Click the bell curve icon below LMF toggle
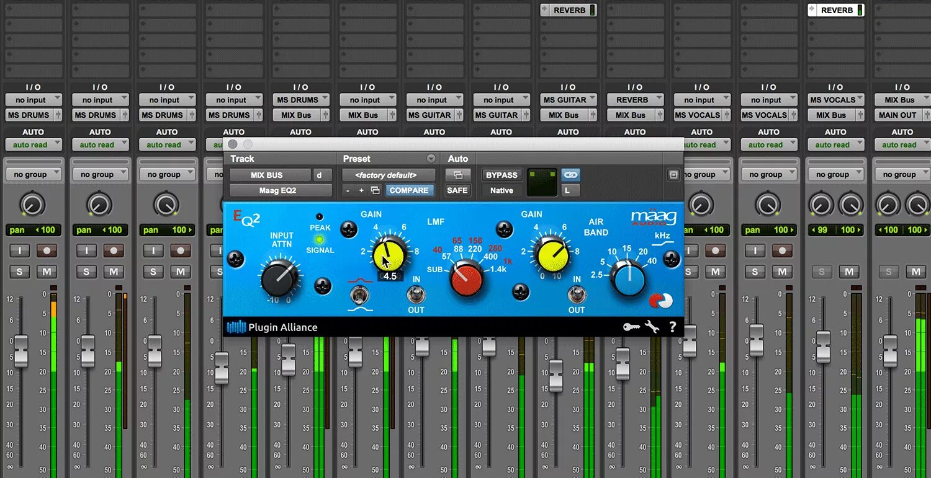The image size is (931, 478). point(360,308)
